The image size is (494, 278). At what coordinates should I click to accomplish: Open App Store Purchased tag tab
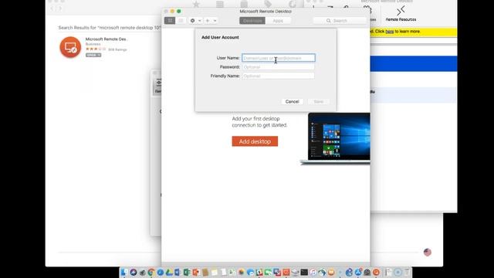click(x=268, y=4)
